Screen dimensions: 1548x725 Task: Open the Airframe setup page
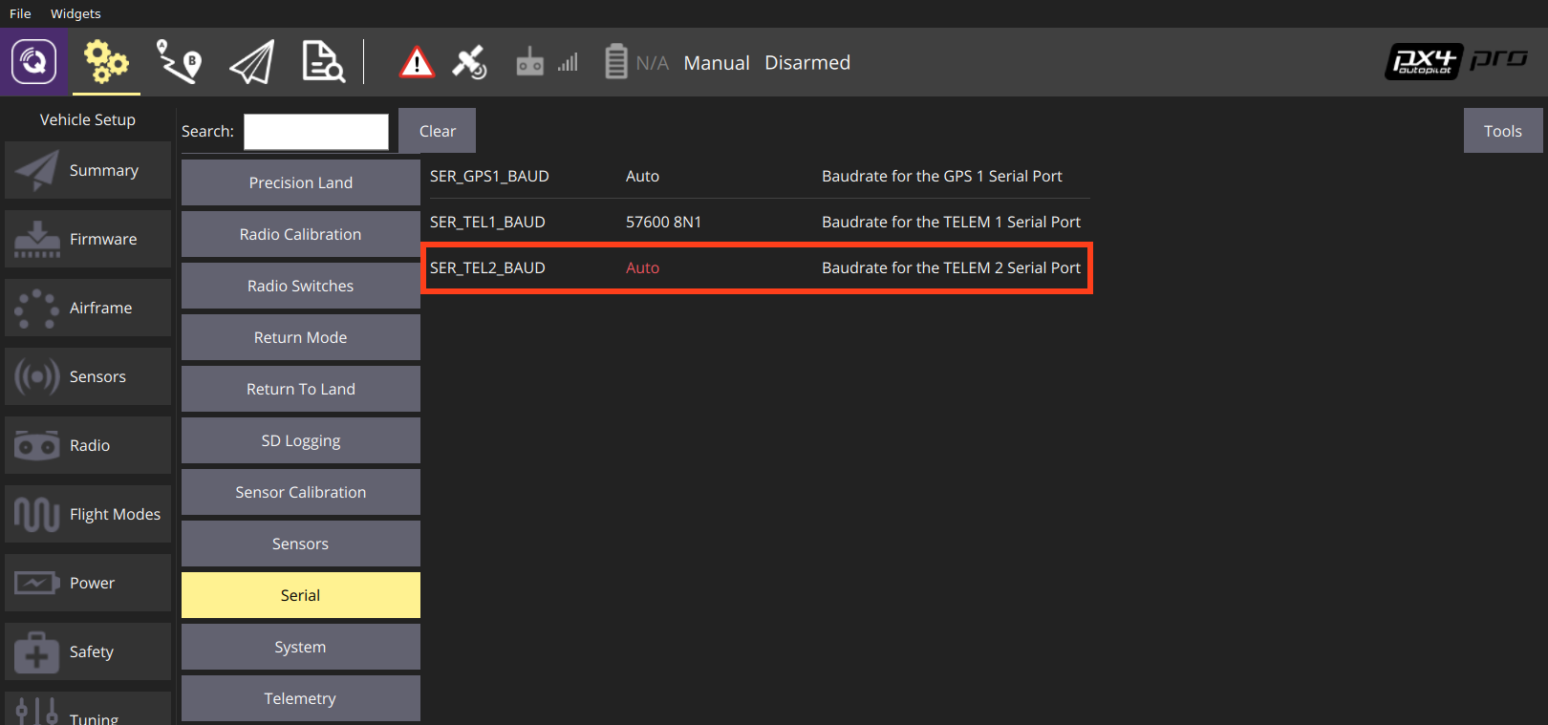pos(88,308)
